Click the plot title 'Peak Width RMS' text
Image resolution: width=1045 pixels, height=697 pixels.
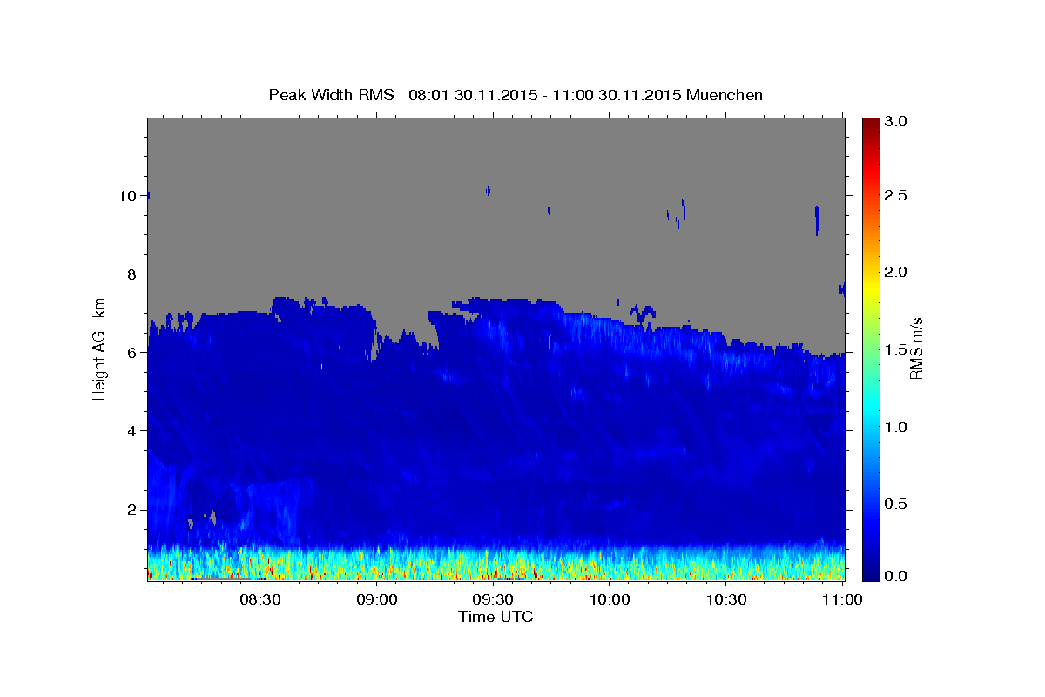[331, 94]
